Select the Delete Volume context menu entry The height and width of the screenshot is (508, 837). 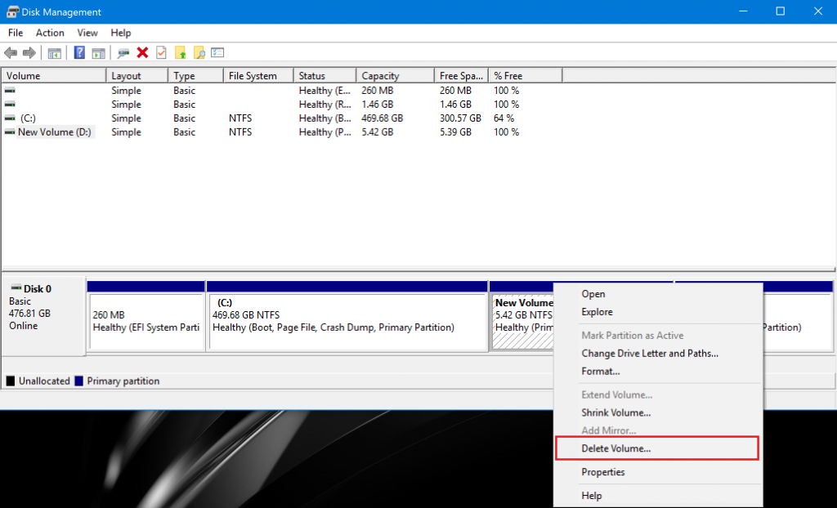(x=616, y=448)
